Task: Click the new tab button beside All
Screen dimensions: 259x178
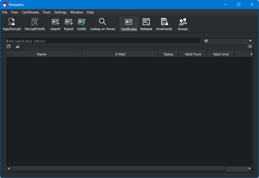Action: 9,47
